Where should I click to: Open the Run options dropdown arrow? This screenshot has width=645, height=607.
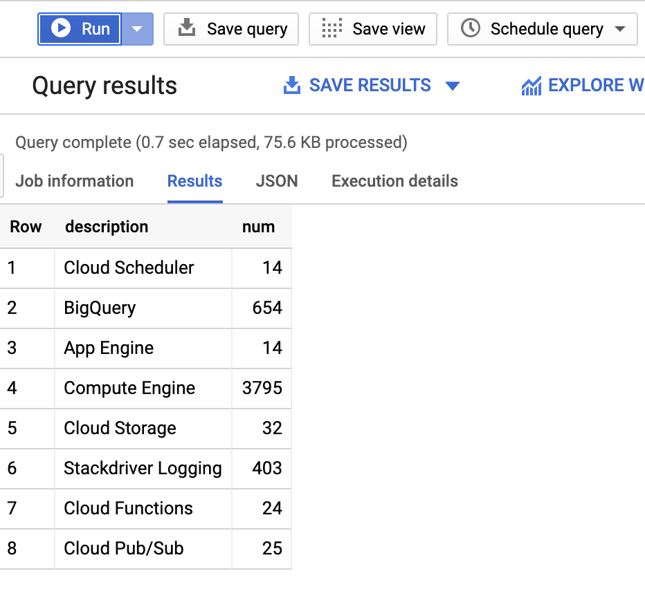tap(137, 29)
